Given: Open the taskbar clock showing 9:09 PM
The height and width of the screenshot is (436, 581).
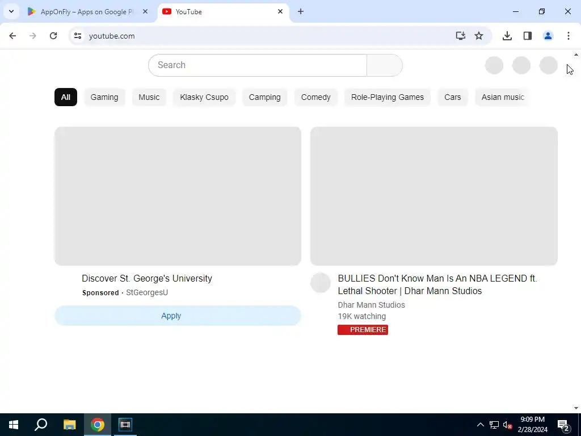Looking at the screenshot, I should click(x=532, y=425).
